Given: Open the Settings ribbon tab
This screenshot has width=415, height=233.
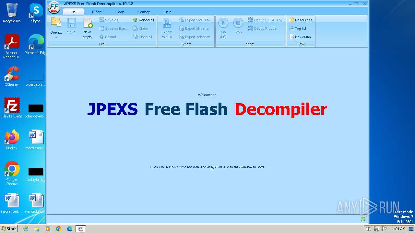Looking at the screenshot, I should [144, 12].
